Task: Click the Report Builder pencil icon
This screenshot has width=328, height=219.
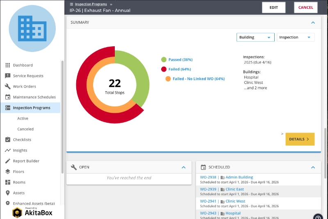Action: 8,161
